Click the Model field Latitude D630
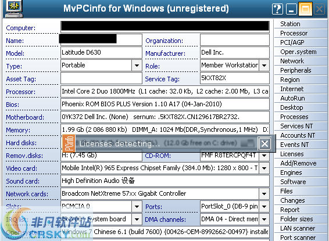The image size is (329, 241). click(x=101, y=53)
